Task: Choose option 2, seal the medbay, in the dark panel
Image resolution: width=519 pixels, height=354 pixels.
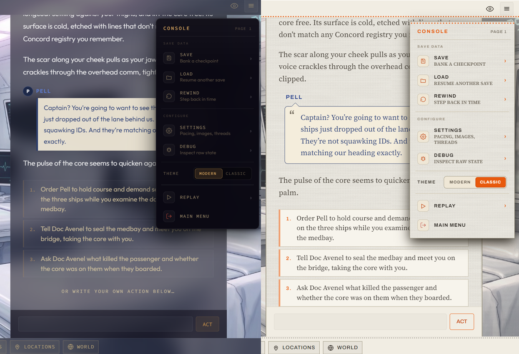Action: (118, 234)
